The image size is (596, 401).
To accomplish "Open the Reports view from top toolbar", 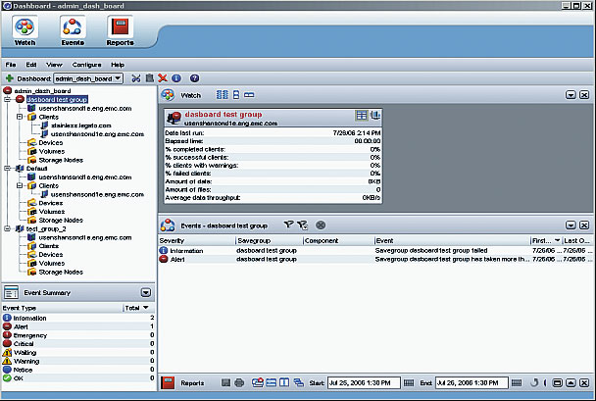I will coord(120,30).
